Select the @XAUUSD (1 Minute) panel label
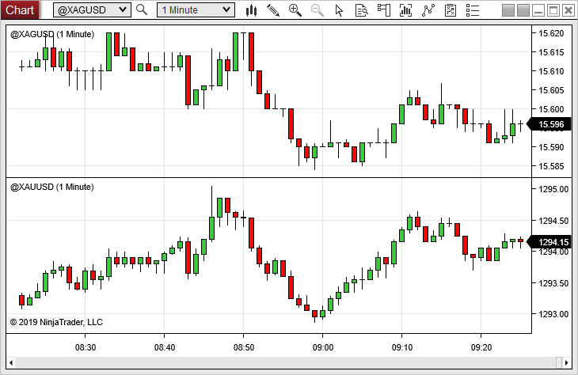The height and width of the screenshot is (375, 578). point(52,187)
